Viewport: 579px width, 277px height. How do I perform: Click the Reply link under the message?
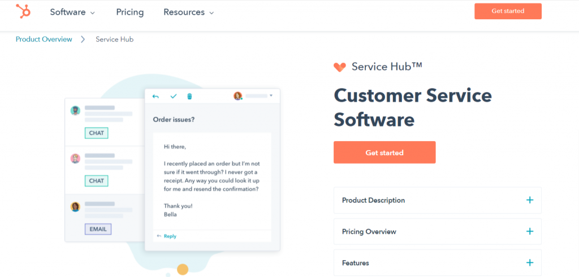[170, 236]
